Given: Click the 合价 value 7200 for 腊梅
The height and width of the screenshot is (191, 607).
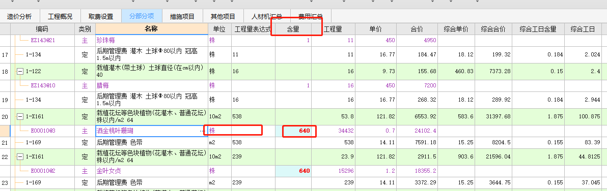Looking at the screenshot, I should click(430, 86).
